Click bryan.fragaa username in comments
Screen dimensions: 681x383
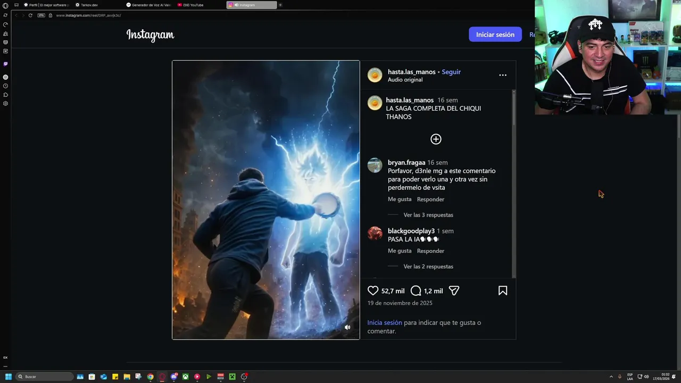coord(406,163)
